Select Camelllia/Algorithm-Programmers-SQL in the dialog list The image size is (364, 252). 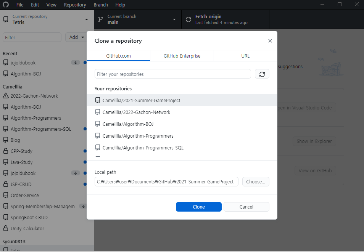tap(182, 148)
